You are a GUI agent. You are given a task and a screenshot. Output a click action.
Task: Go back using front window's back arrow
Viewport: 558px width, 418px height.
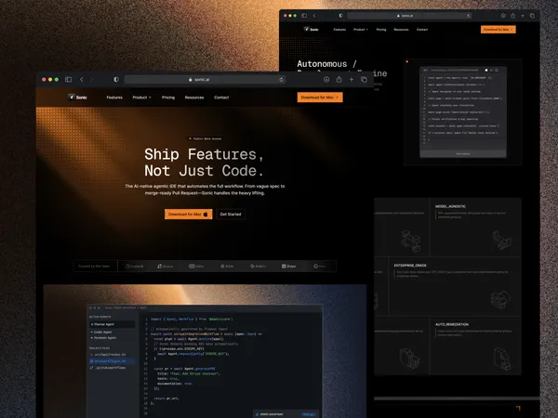click(82, 80)
